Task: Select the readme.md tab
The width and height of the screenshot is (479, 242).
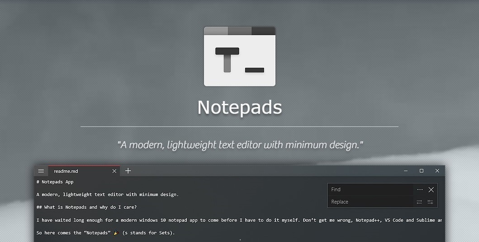Action: click(84, 171)
